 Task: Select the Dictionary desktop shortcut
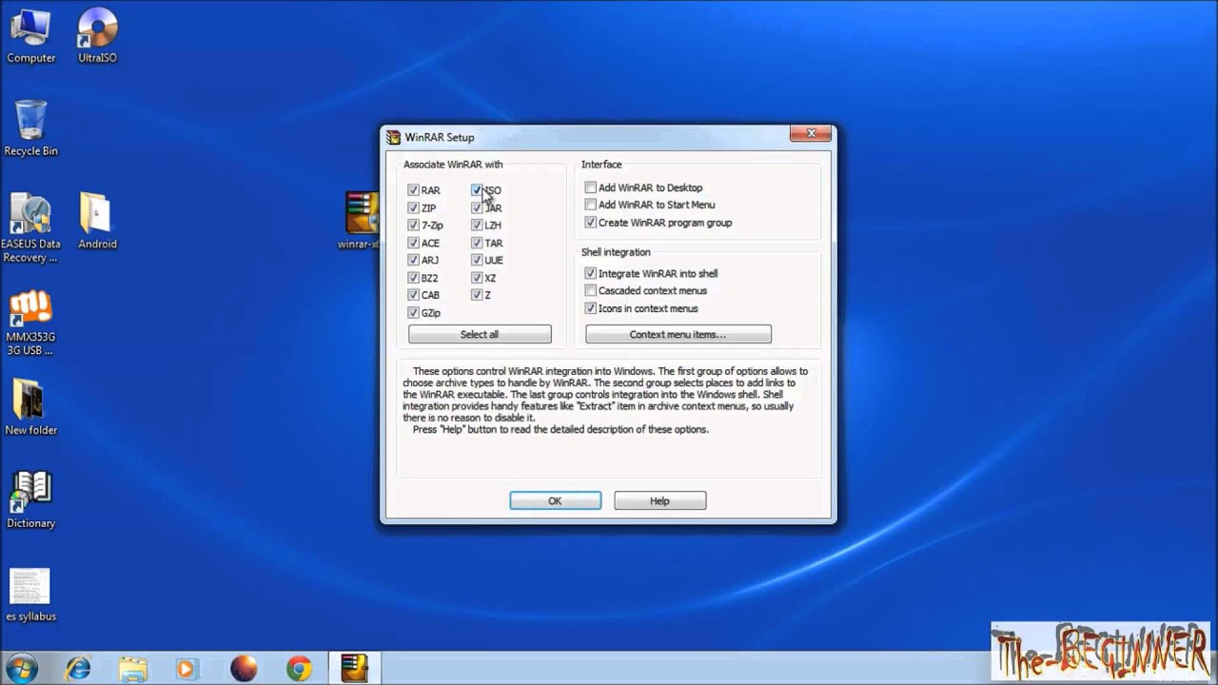pyautogui.click(x=30, y=500)
